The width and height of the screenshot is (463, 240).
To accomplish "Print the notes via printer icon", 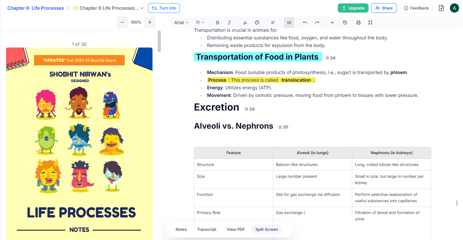I will pyautogui.click(x=359, y=23).
